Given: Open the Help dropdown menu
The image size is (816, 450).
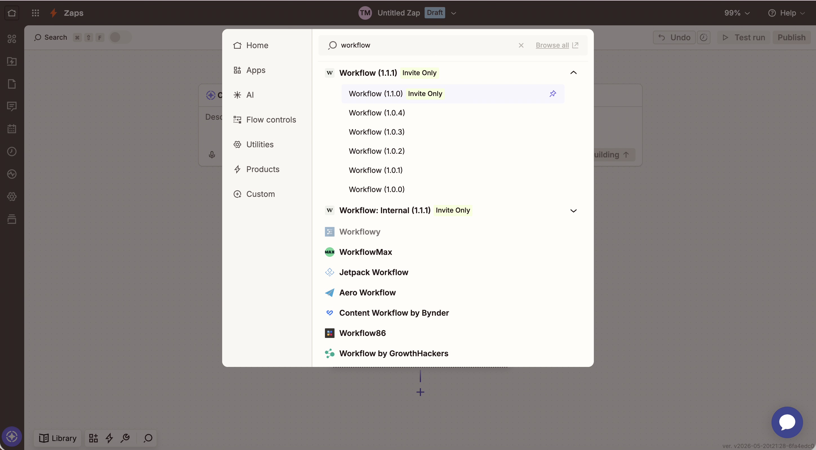Looking at the screenshot, I should pyautogui.click(x=786, y=13).
